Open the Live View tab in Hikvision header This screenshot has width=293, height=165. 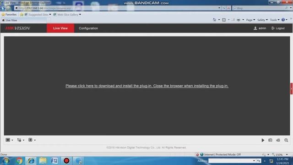tap(60, 28)
